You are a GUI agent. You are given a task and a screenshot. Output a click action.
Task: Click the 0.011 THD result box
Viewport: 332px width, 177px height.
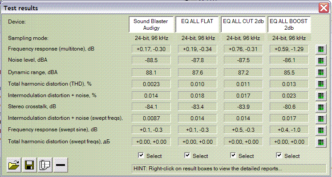[x=243, y=84]
